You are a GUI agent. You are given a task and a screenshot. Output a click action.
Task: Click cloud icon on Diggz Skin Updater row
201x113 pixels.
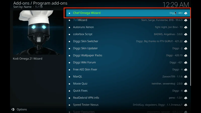186,48
